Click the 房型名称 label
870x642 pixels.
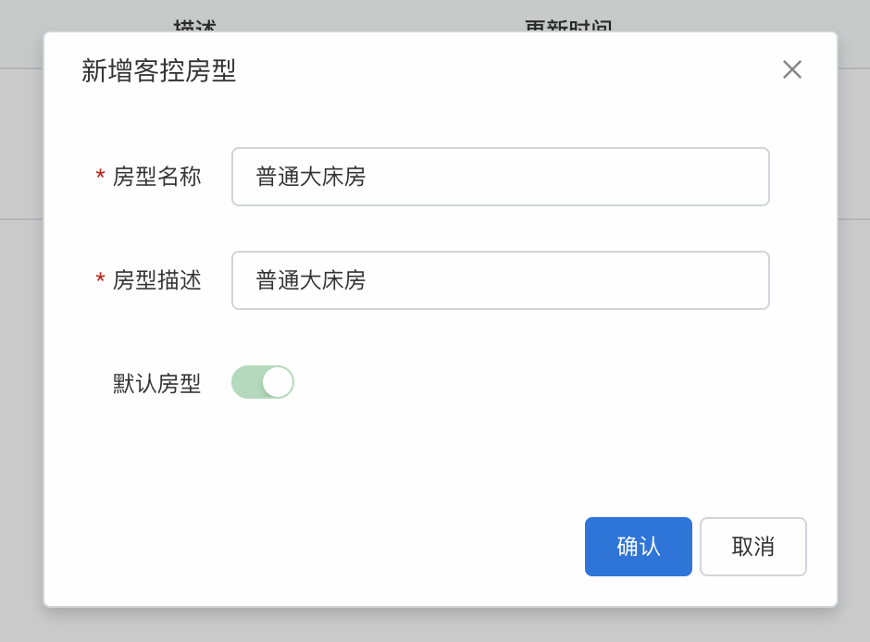[x=156, y=177]
